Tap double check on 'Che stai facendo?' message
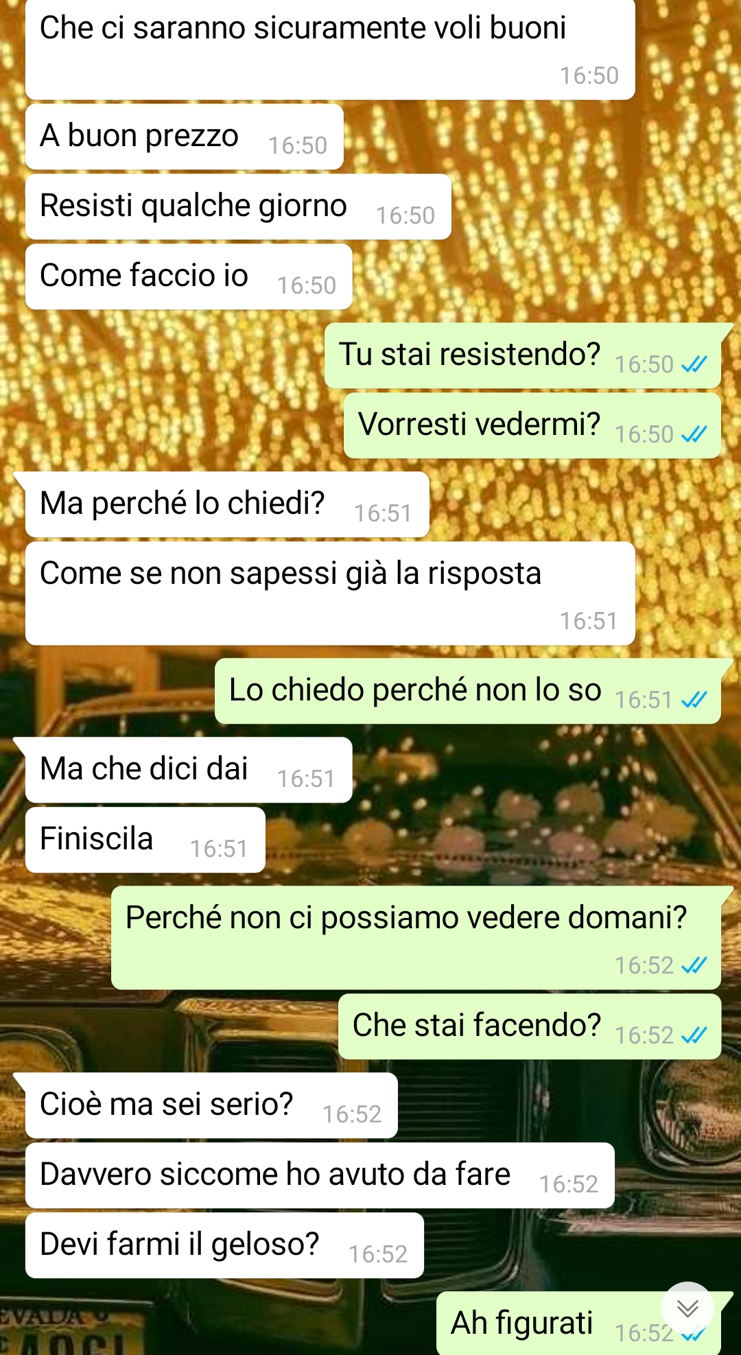This screenshot has width=741, height=1355. 694,1035
